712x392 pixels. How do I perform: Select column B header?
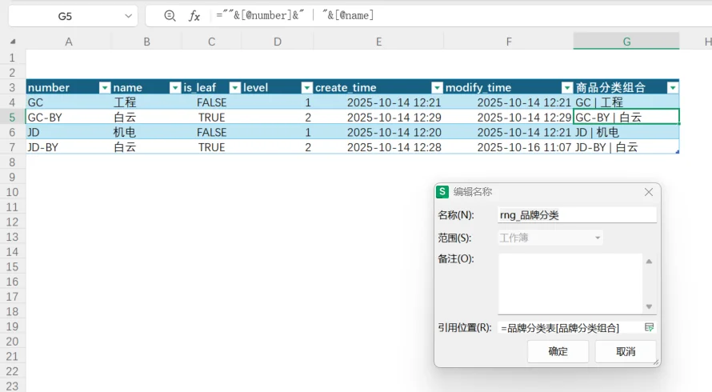click(x=146, y=42)
